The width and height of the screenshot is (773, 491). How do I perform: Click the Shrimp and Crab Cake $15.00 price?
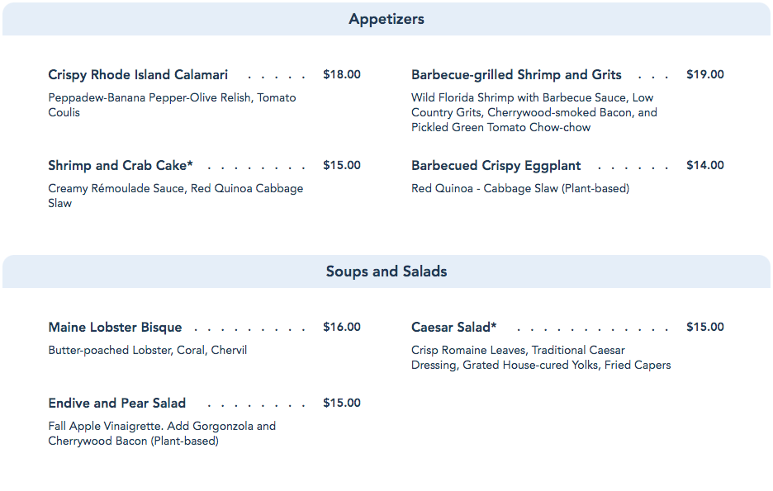click(342, 166)
